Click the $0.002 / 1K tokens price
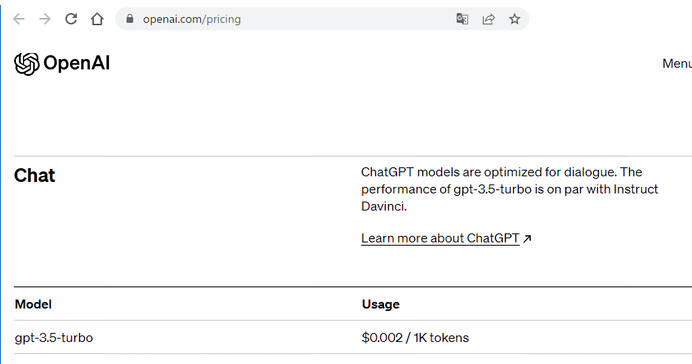692x364 pixels. [x=415, y=338]
